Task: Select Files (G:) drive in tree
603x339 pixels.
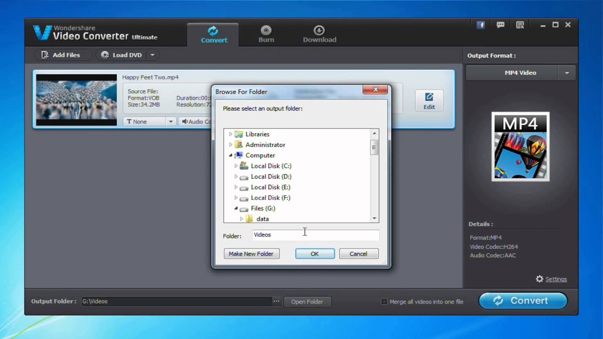Action: [x=263, y=208]
